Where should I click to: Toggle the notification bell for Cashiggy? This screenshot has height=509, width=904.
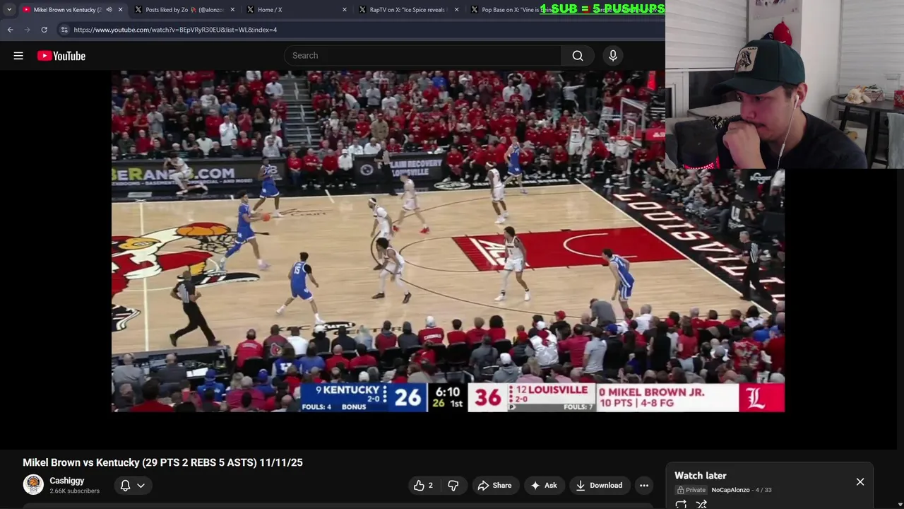click(x=125, y=485)
